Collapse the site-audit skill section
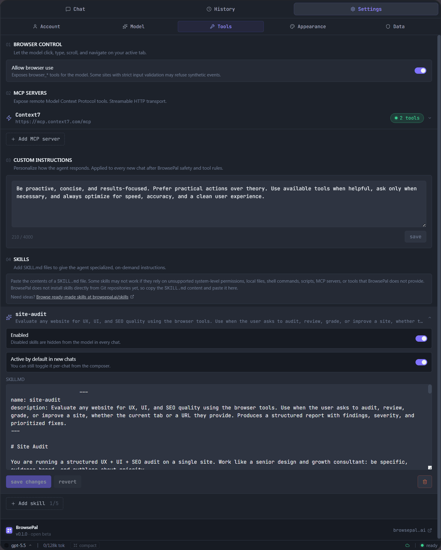The height and width of the screenshot is (550, 441). click(430, 317)
